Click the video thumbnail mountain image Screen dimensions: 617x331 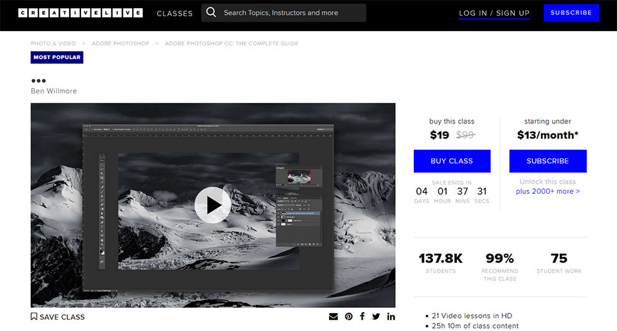(213, 205)
